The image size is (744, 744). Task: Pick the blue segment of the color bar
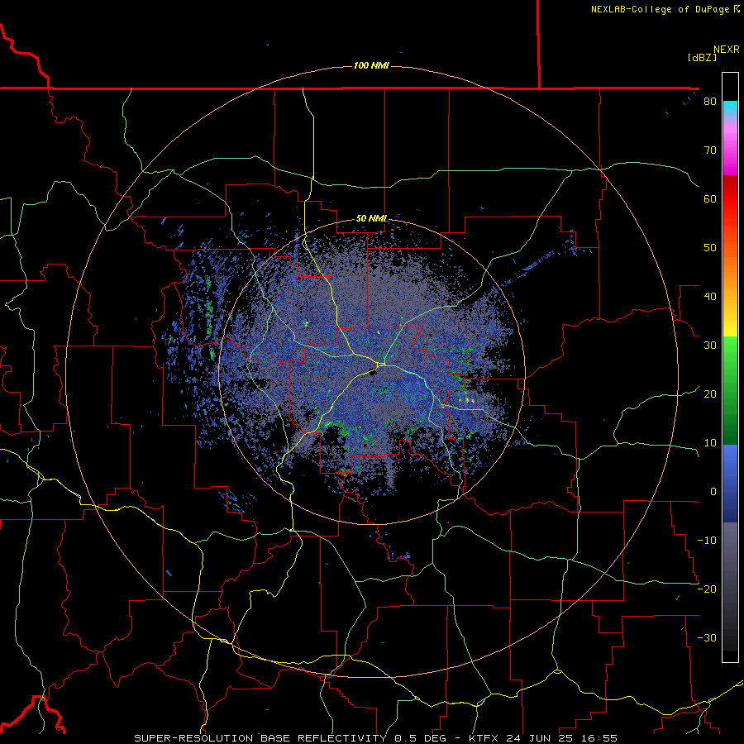[x=730, y=483]
